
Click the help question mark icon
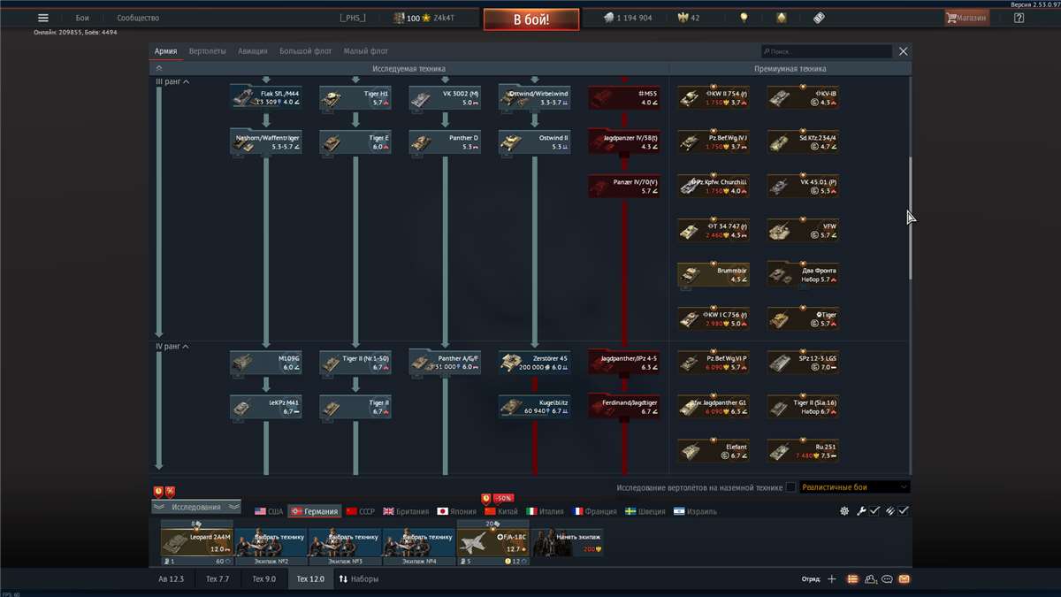1019,18
